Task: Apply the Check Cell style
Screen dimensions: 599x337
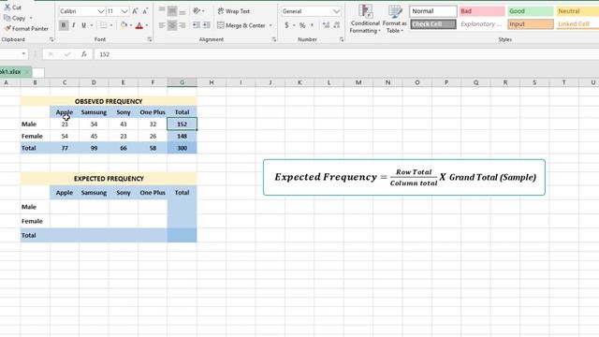Action: point(433,24)
